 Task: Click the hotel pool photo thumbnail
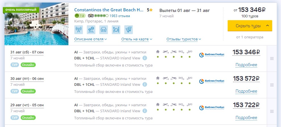pyautogui.click(x=36, y=24)
